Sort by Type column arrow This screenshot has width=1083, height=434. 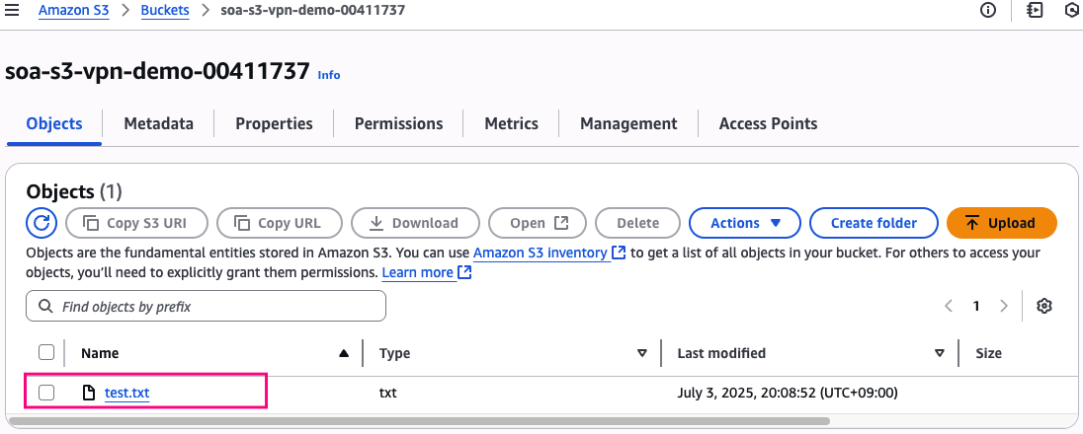point(642,353)
